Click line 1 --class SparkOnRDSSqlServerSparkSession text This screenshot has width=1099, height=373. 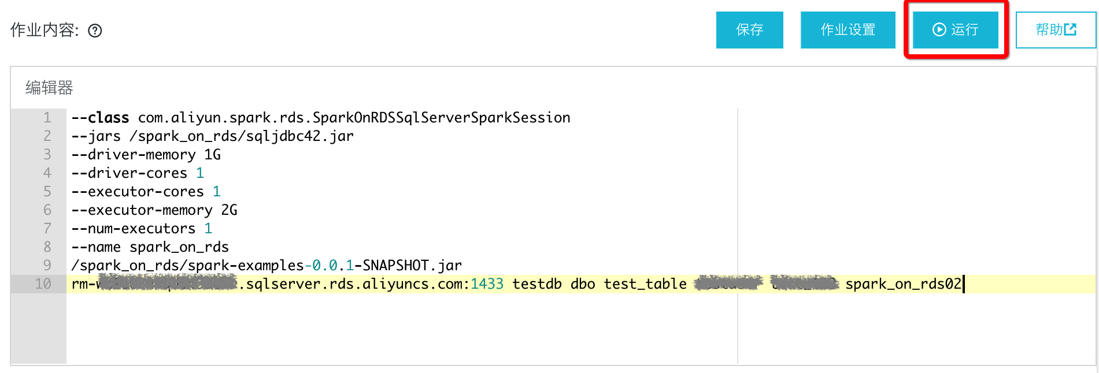(321, 118)
